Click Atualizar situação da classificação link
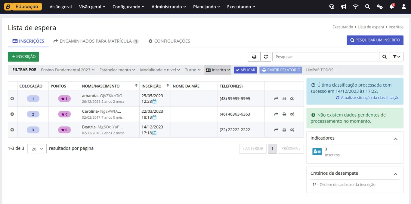The image size is (411, 204). coord(368,98)
